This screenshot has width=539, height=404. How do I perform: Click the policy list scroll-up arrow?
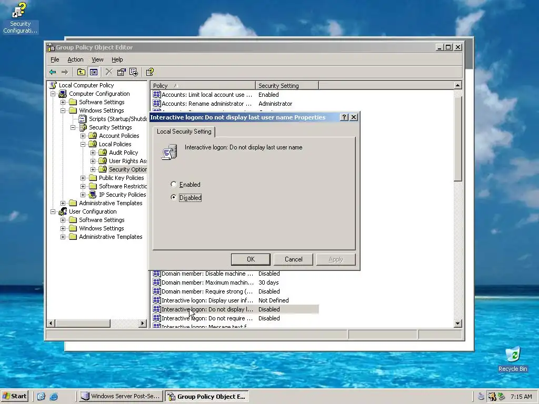457,85
